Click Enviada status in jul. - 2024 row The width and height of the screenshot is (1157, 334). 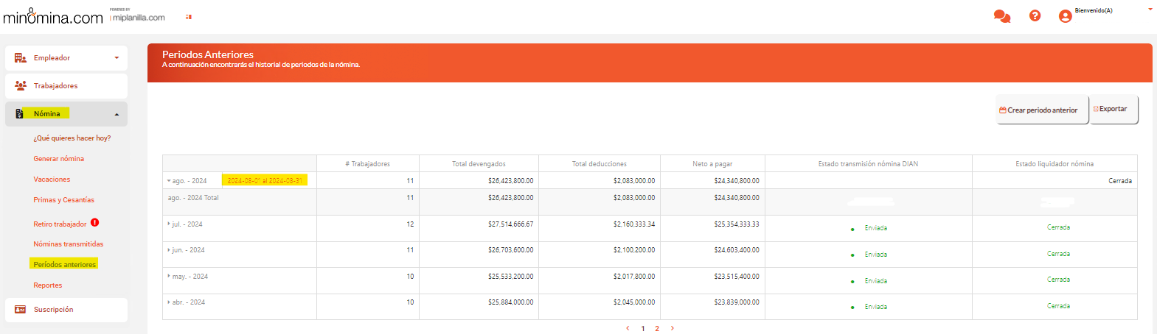click(876, 228)
